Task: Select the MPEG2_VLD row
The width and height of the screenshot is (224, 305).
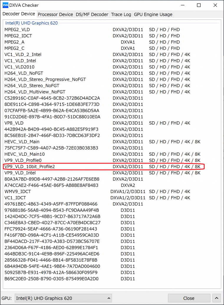Action: pos(112,30)
